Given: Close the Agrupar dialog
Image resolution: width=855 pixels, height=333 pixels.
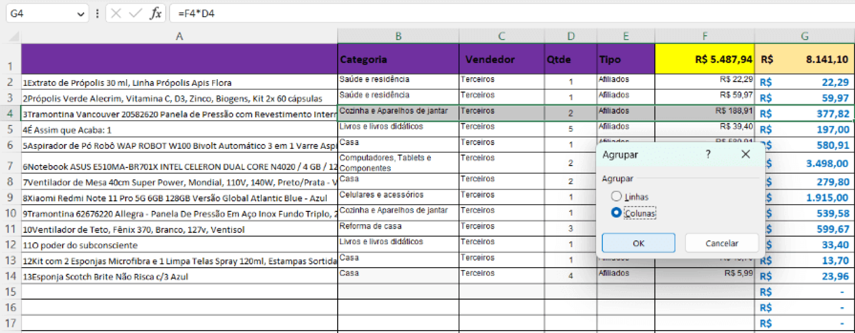Looking at the screenshot, I should coord(745,154).
